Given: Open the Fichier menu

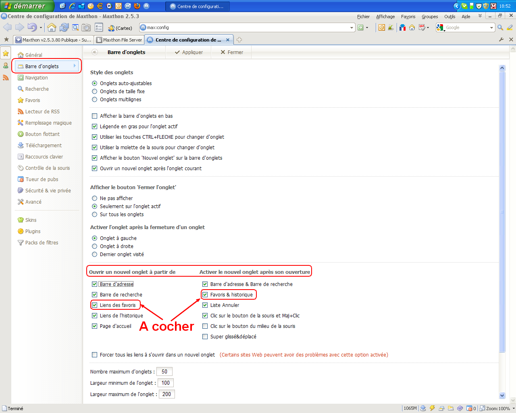Looking at the screenshot, I should [x=363, y=17].
